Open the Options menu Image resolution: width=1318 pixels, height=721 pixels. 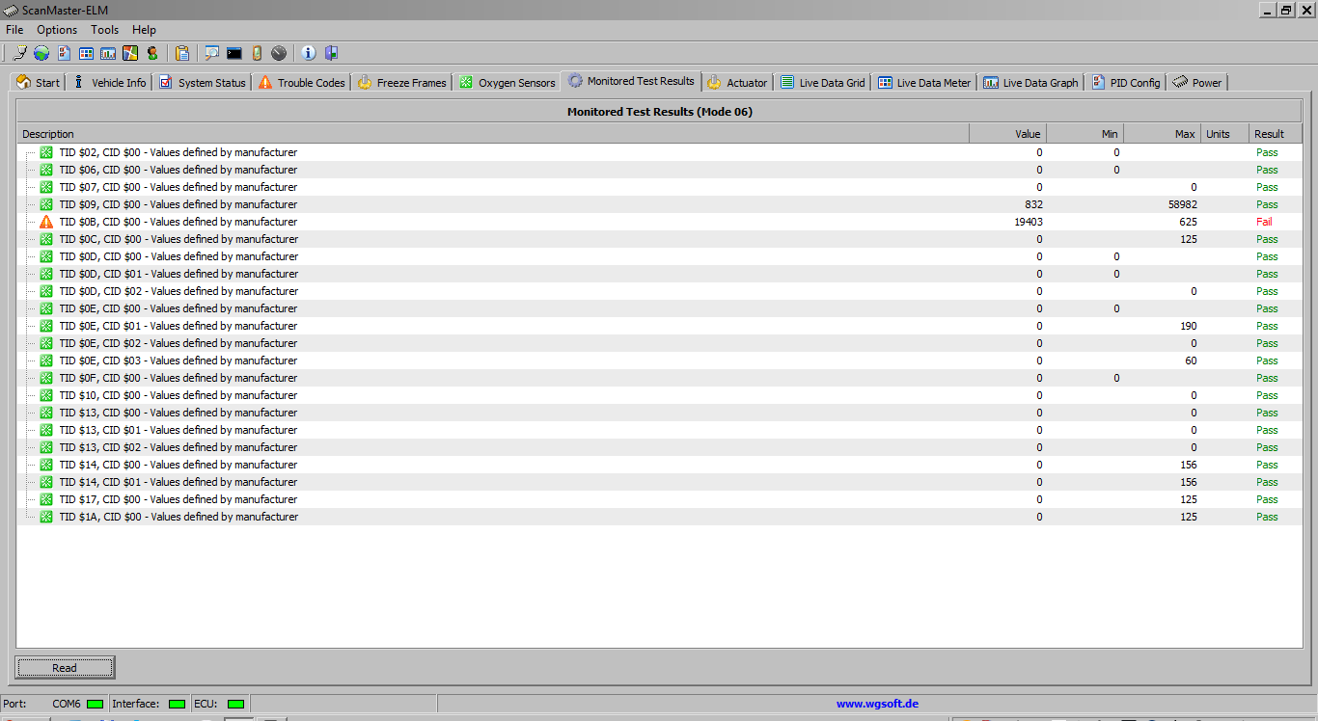57,30
